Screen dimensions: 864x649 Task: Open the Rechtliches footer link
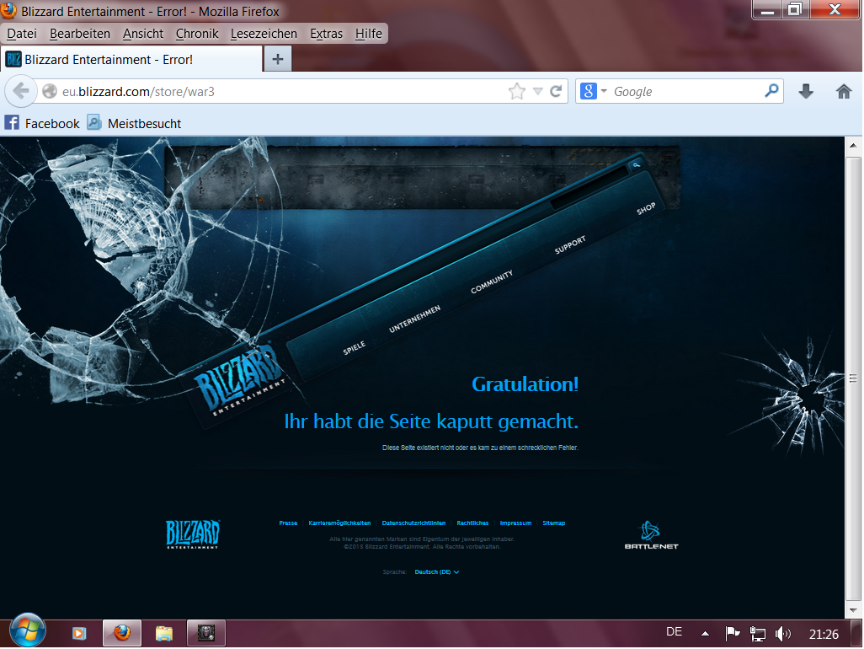point(472,523)
